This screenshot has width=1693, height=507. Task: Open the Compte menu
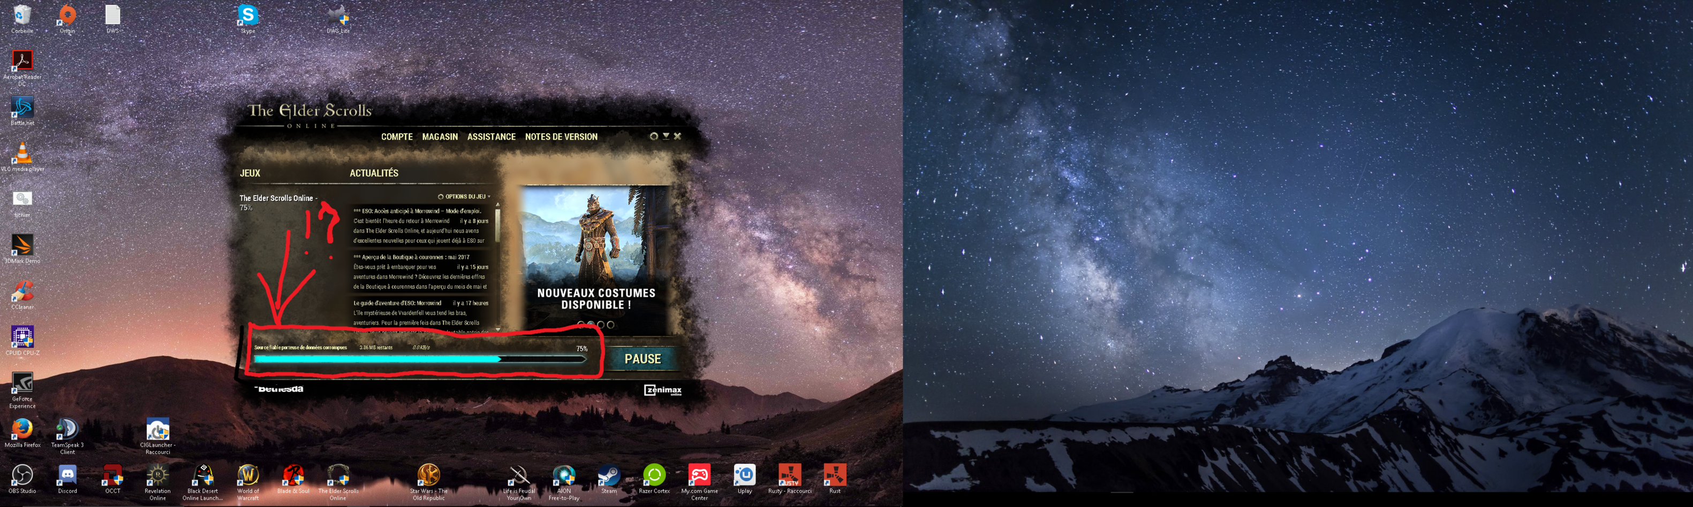397,136
